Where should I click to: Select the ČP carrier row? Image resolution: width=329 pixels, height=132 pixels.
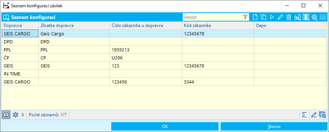[164, 58]
